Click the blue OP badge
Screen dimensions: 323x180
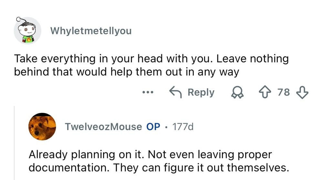tap(153, 127)
